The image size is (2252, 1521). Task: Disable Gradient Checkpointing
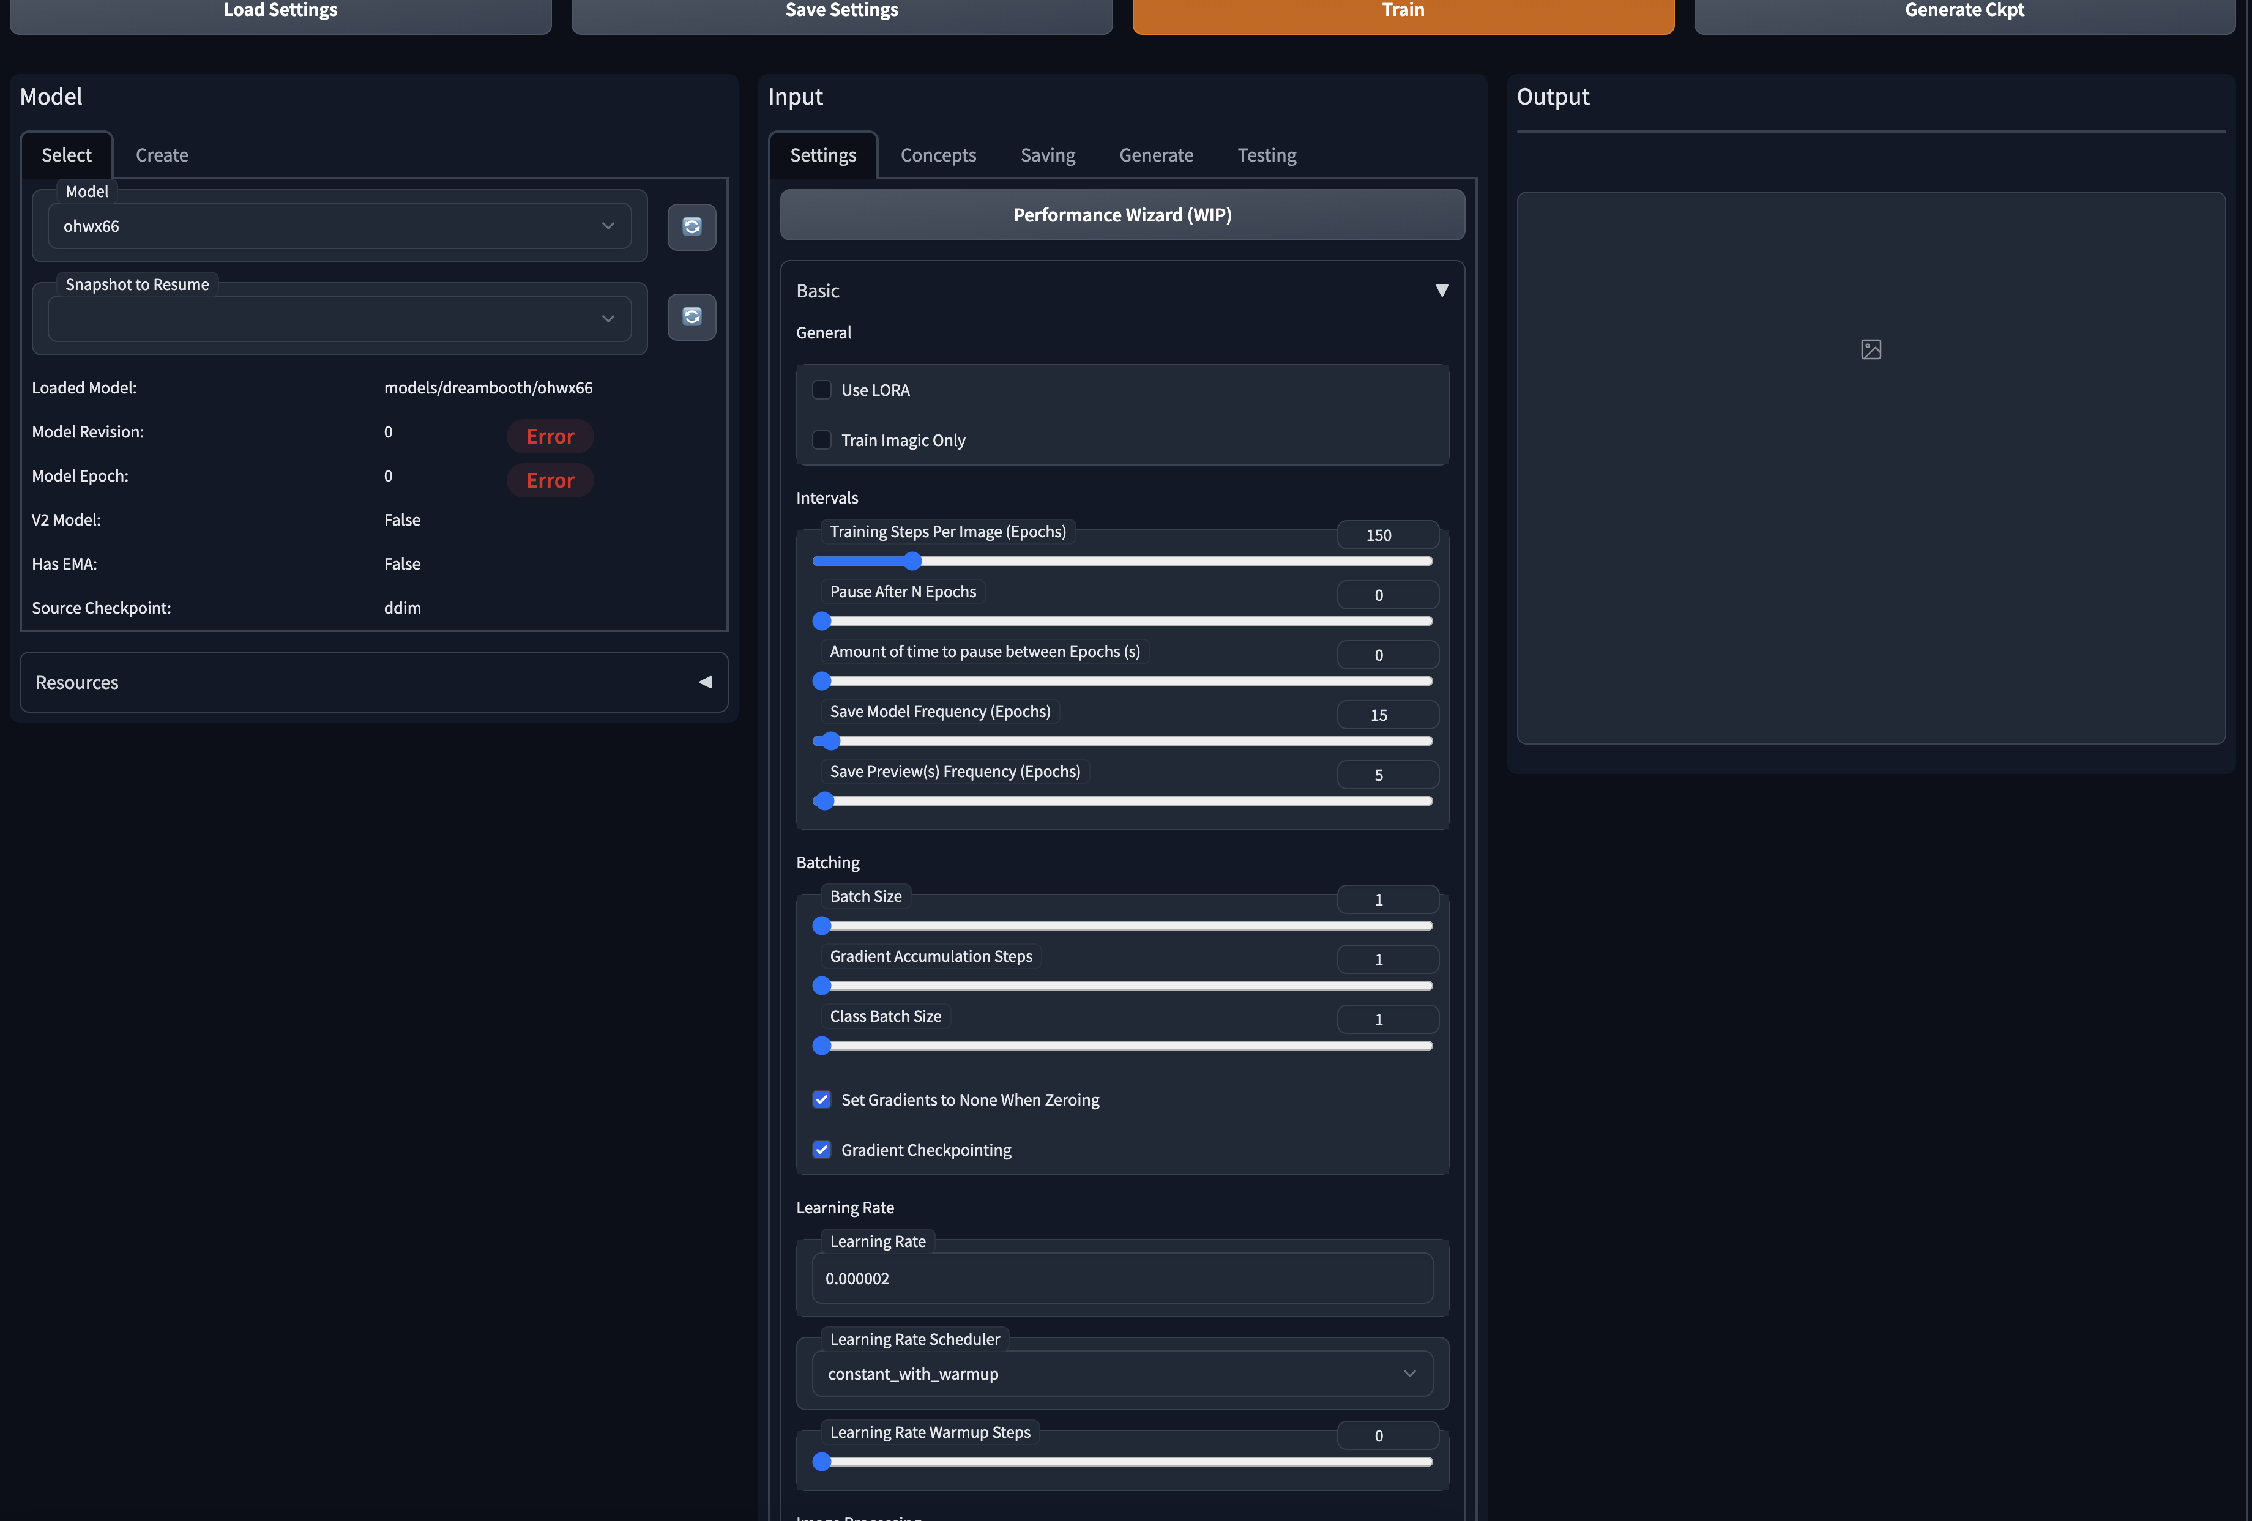(822, 1150)
